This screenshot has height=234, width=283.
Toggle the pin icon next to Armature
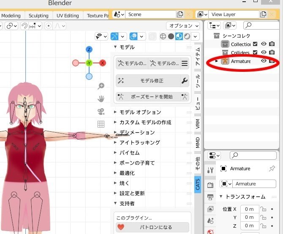272,169
